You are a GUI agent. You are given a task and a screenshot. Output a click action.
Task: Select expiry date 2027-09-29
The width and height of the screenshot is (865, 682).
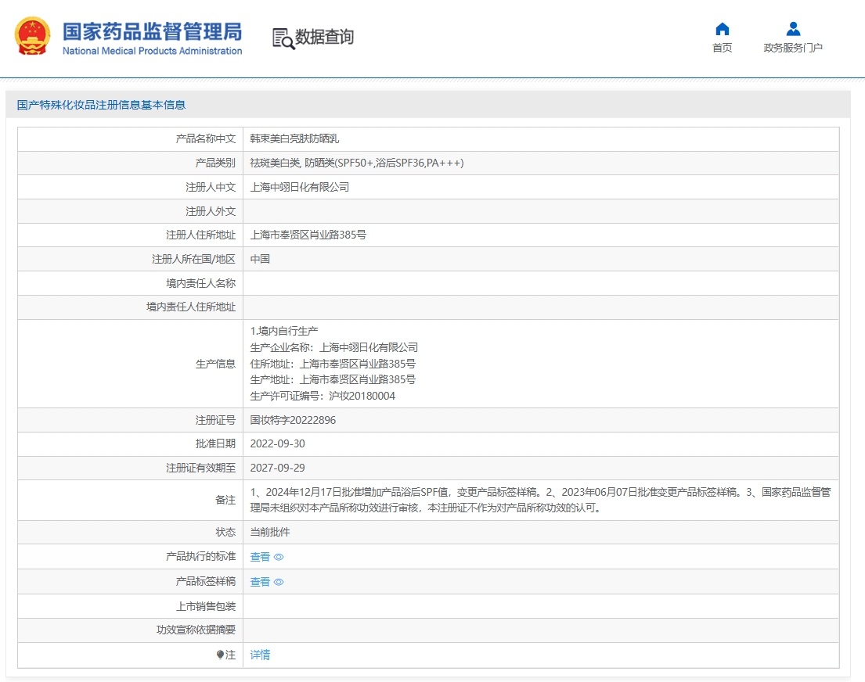(277, 468)
